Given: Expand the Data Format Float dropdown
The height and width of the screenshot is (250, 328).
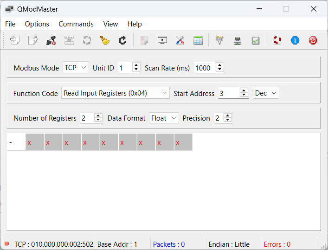Looking at the screenshot, I should coord(164,118).
